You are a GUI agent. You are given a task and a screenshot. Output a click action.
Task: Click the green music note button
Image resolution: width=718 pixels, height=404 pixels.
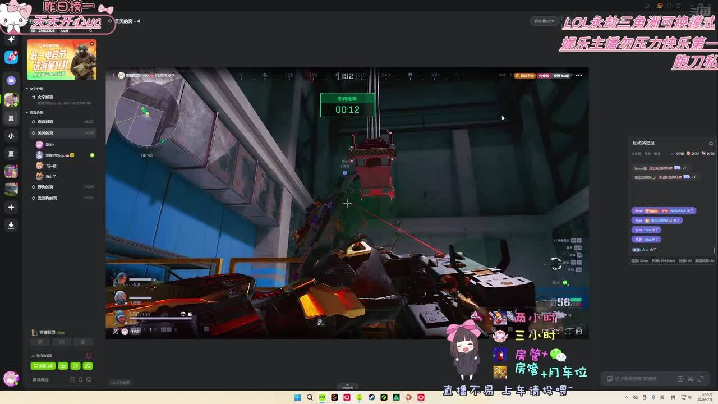pyautogui.click(x=88, y=366)
